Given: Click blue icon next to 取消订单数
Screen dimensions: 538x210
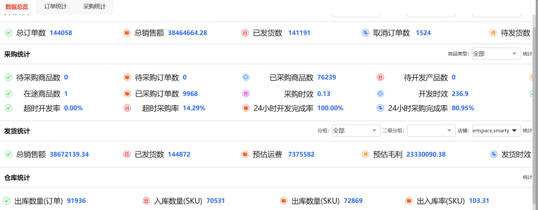Looking at the screenshot, I should pyautogui.click(x=365, y=33).
